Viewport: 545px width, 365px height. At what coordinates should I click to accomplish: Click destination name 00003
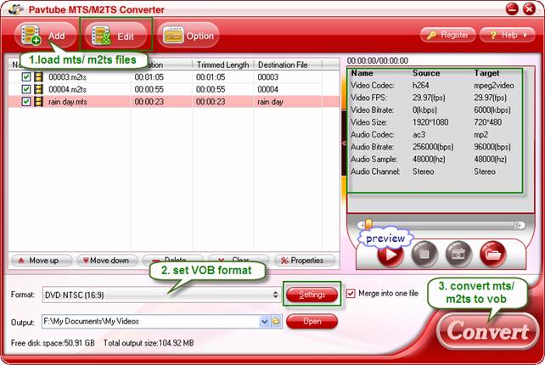pos(267,77)
